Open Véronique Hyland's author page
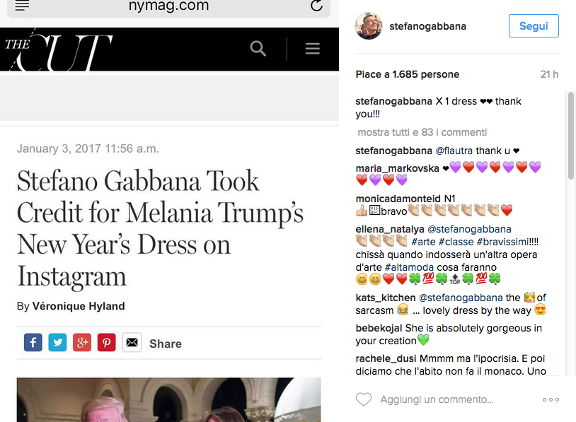The width and height of the screenshot is (576, 422). click(x=78, y=306)
